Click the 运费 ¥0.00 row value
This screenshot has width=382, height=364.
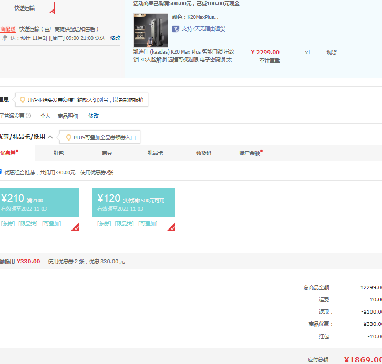(376, 300)
